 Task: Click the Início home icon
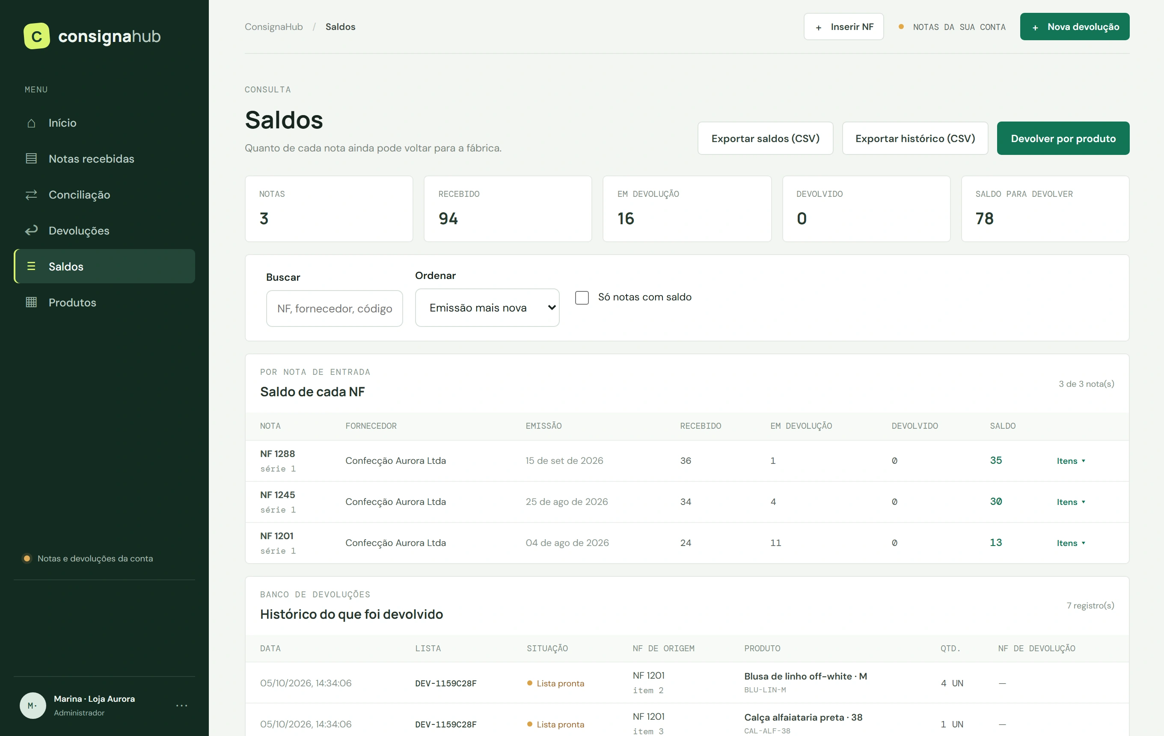click(31, 123)
